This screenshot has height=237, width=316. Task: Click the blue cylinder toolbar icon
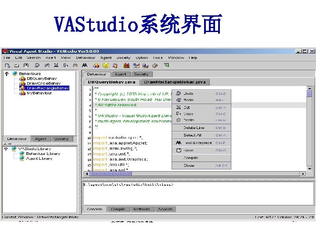pos(146,65)
